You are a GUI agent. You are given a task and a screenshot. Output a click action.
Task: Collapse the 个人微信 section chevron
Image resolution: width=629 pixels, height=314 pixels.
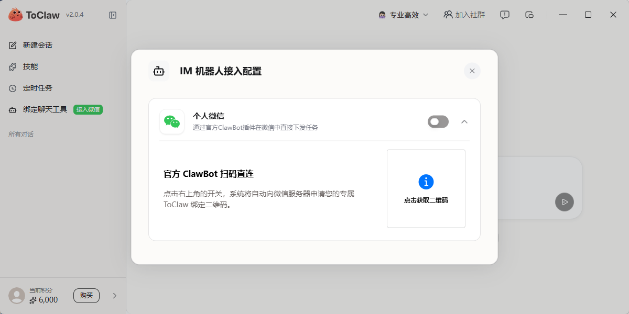coord(464,121)
